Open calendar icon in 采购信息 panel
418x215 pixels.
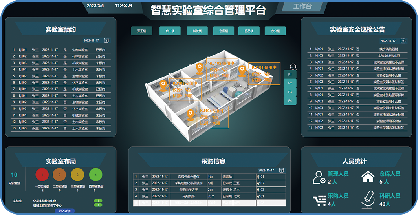click(281, 170)
